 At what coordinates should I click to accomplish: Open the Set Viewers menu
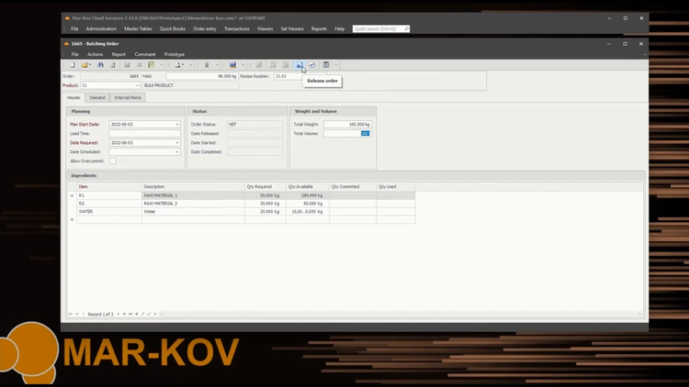point(292,29)
